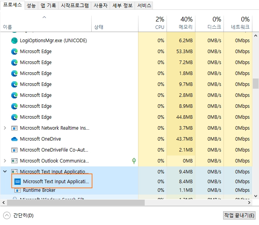Sort processes by 네트워크 column
The image size is (259, 225).
(x=238, y=23)
